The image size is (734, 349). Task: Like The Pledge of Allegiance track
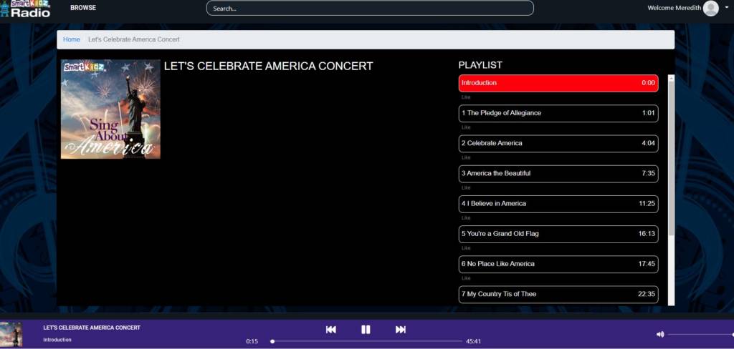tap(466, 127)
